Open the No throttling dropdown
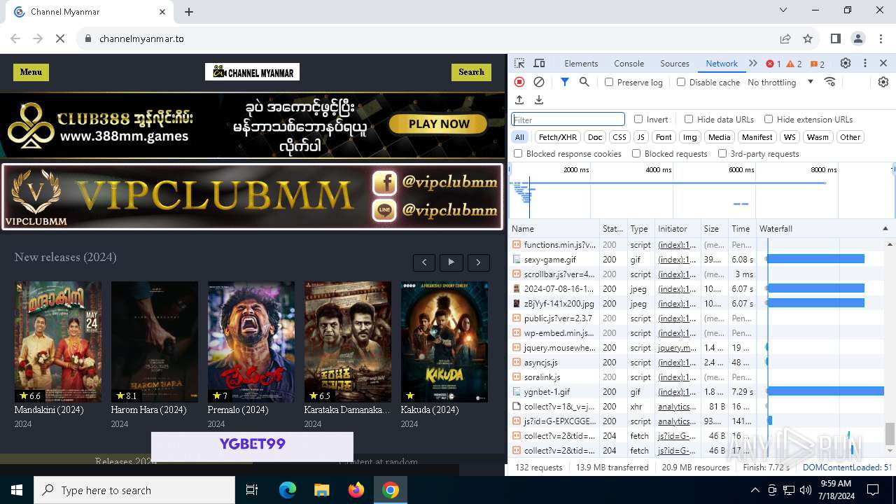896x504 pixels. click(780, 82)
